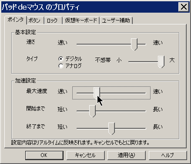Close the パッドdeマウス properties dialog

pos(184,7)
